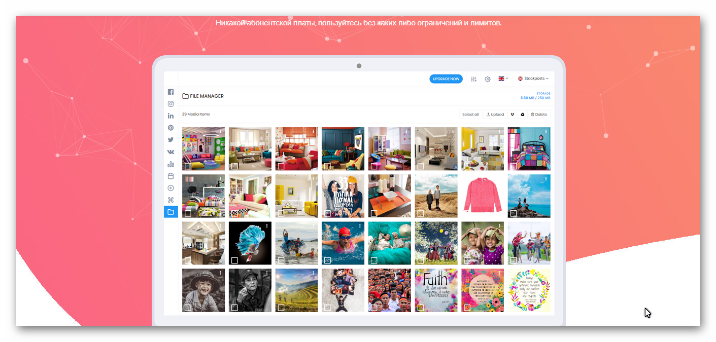Check the box on red sofa room image
Image resolution: width=716 pixels, height=342 pixels.
click(281, 166)
